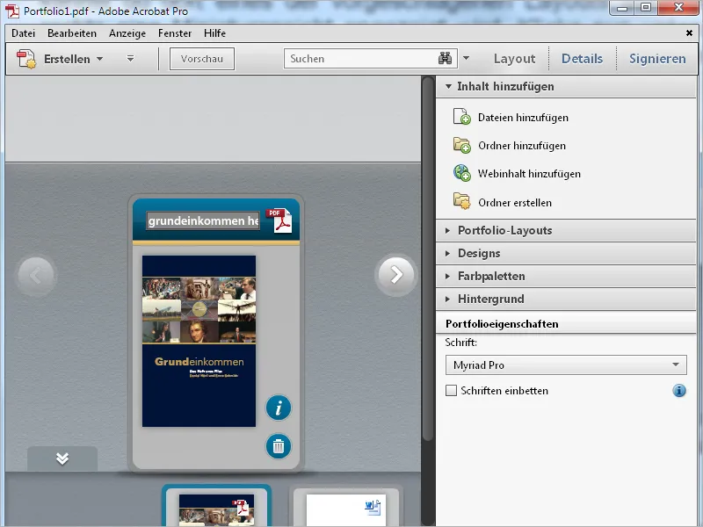
Task: Click the Webinhalt hinzufügen globe icon
Action: click(462, 173)
